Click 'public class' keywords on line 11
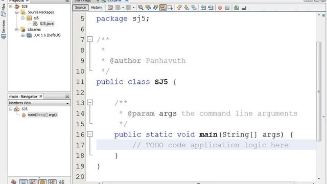This screenshot has height=184, width=327. coord(123,82)
